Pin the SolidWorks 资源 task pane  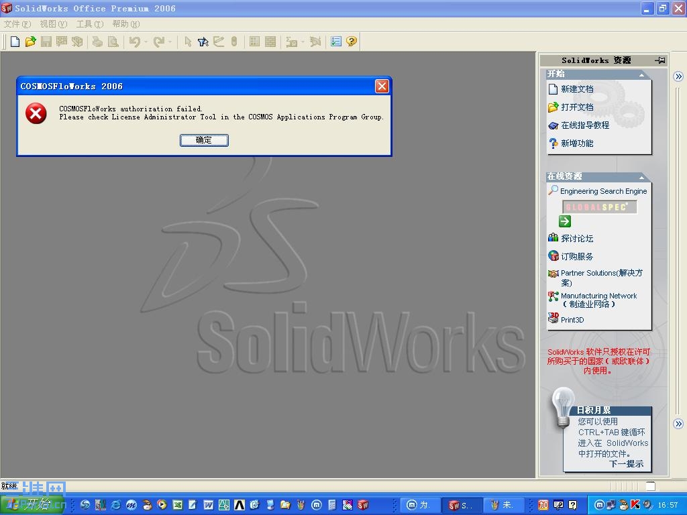click(660, 60)
